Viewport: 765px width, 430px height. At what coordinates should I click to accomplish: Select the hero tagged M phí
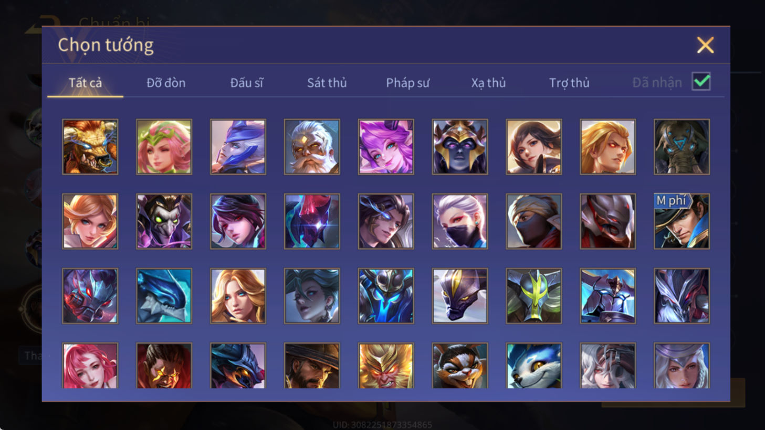click(x=682, y=221)
